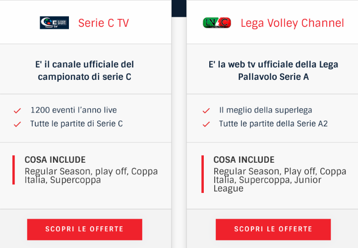Click the Serie C official channel headline
Screen dimensions: 358x248
[x=85, y=70]
